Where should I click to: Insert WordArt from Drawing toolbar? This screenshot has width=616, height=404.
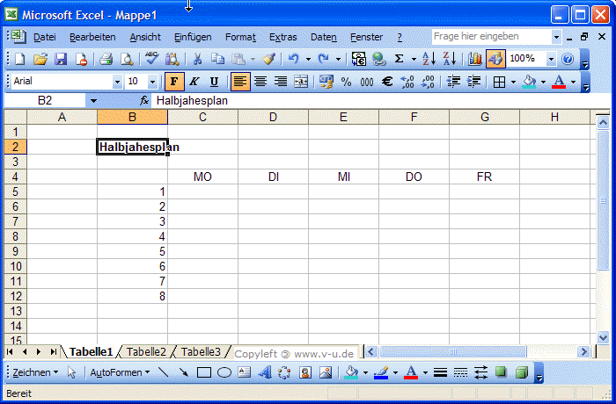click(x=265, y=372)
